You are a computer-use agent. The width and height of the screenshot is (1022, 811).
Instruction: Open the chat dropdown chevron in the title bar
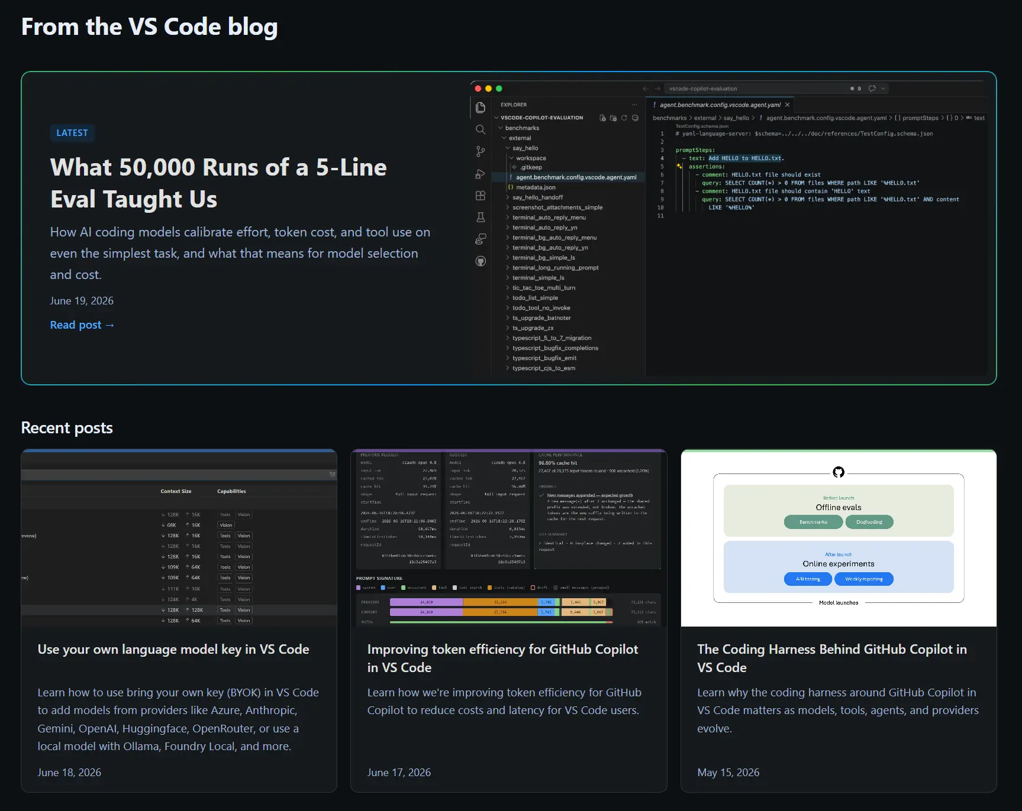883,89
